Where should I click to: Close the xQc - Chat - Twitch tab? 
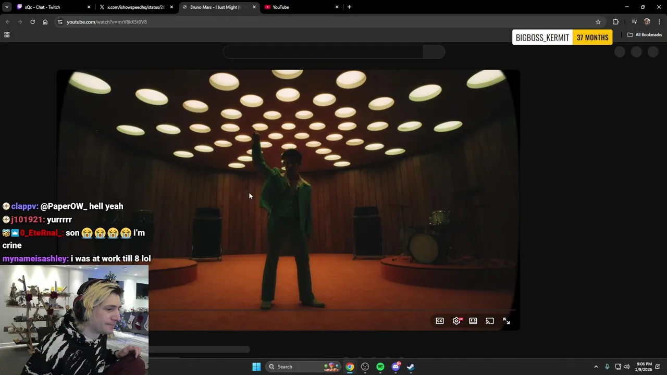point(89,7)
